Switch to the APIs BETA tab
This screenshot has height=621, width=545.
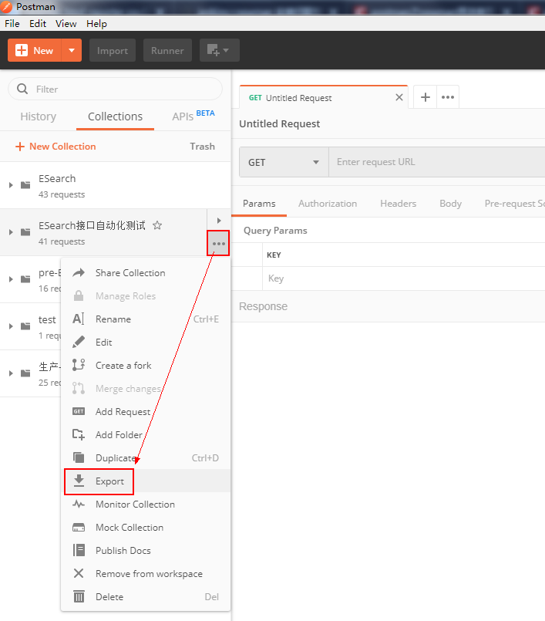pyautogui.click(x=193, y=116)
